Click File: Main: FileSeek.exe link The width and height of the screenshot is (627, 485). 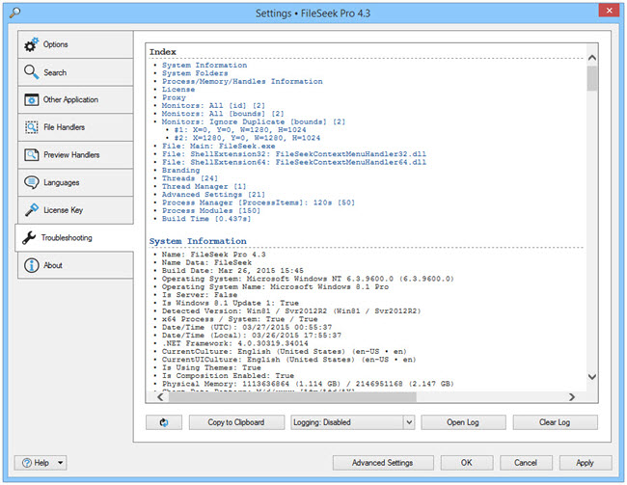(x=218, y=146)
